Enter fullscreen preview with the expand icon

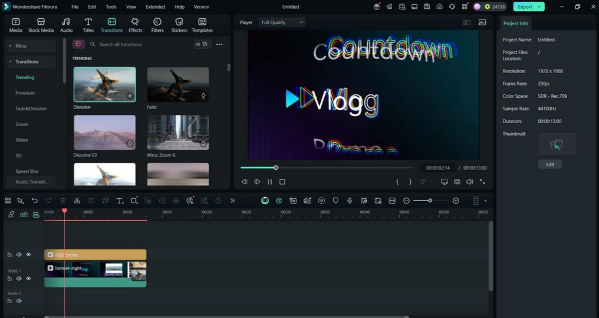pyautogui.click(x=482, y=182)
